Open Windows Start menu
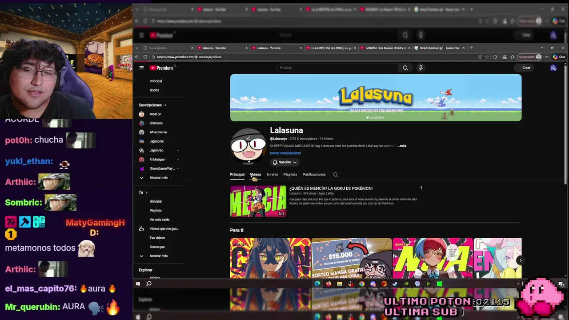Screen dimensions: 569x320 pyautogui.click(x=138, y=284)
